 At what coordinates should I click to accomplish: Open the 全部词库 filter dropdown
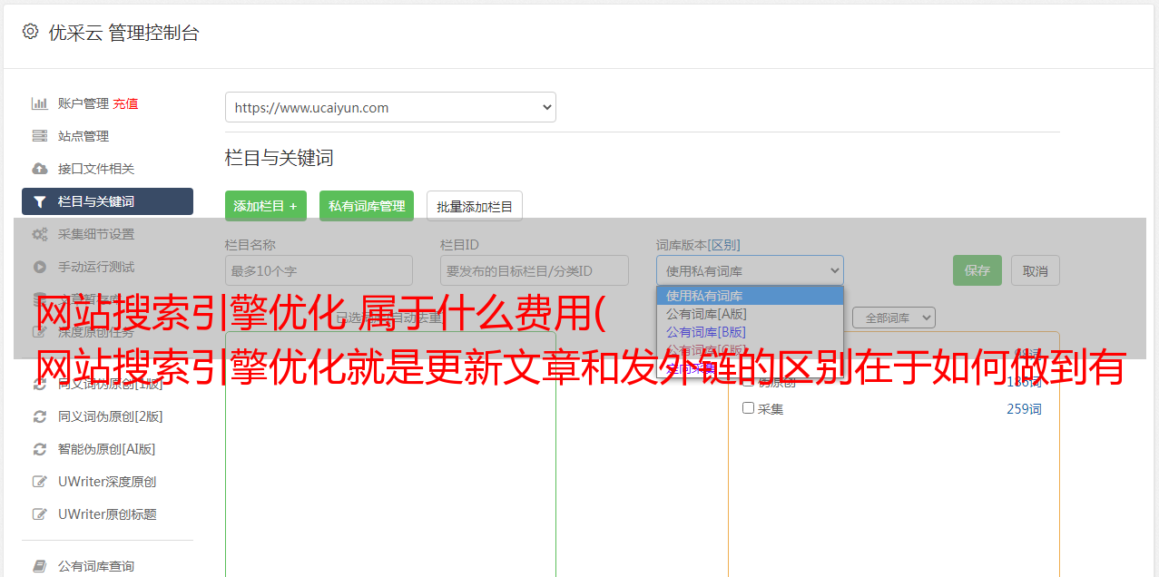click(x=894, y=318)
